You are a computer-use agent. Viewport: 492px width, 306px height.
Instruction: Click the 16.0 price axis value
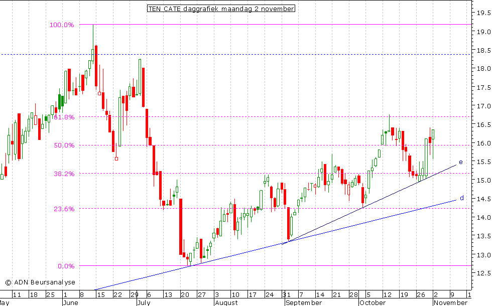click(483, 143)
